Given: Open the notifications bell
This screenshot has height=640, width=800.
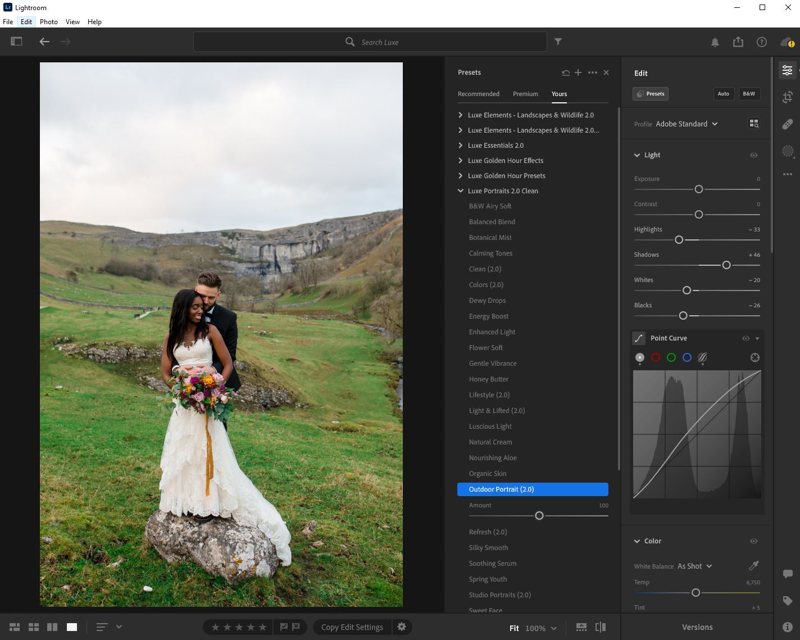Looking at the screenshot, I should coord(715,42).
